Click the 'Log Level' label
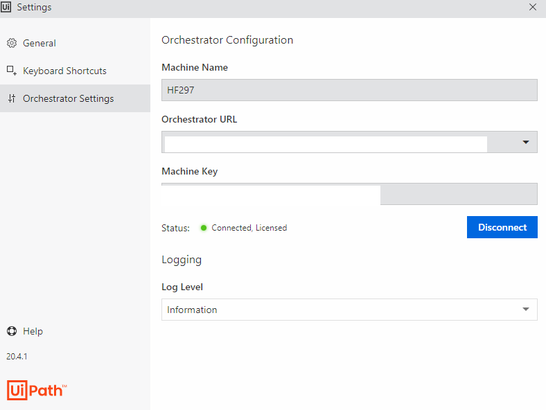Viewport: 546px width, 410px height. [182, 287]
